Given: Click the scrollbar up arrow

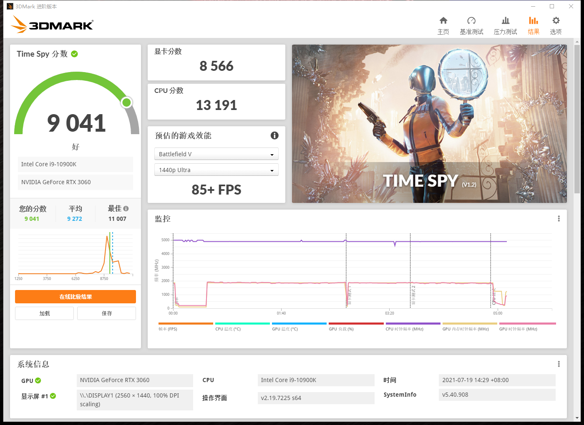Looking at the screenshot, I should click(577, 41).
